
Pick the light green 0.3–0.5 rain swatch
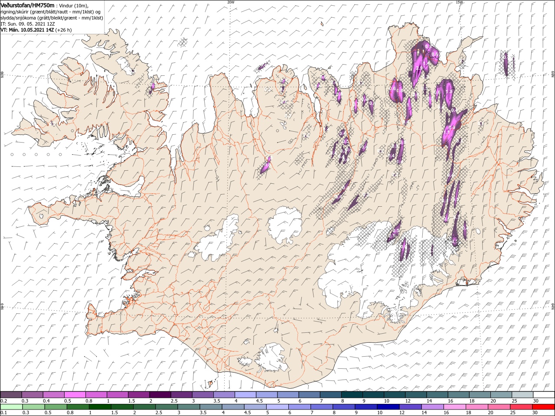pyautogui.click(x=33, y=407)
